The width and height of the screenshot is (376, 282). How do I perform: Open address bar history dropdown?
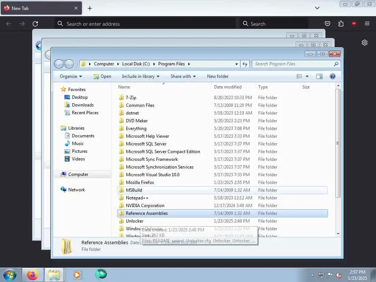click(236, 64)
